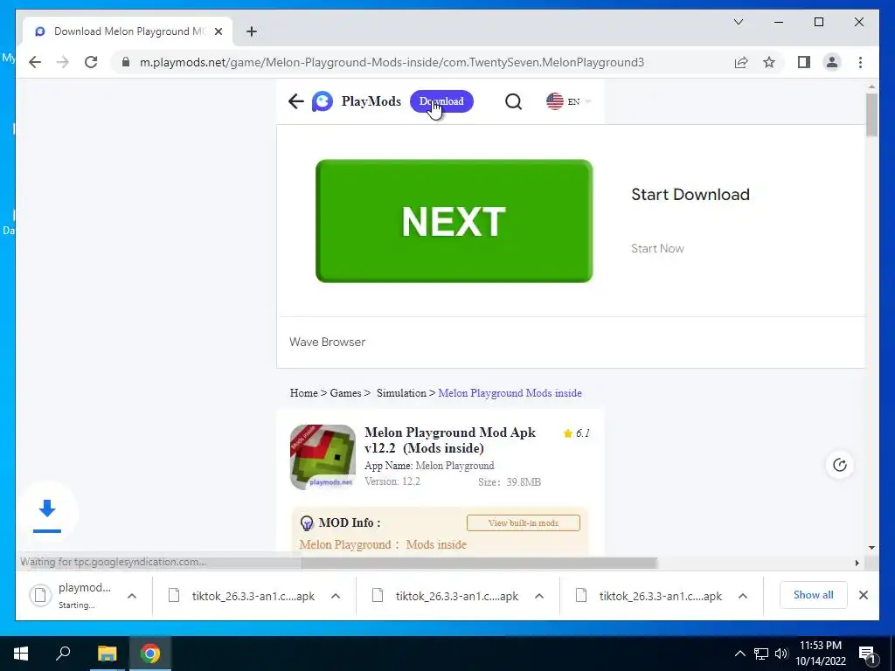Click the PlayMods logo icon
Viewport: 895px width, 671px height.
[x=323, y=101]
